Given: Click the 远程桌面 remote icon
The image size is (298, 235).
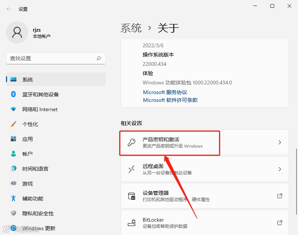Looking at the screenshot, I should pos(131,169).
